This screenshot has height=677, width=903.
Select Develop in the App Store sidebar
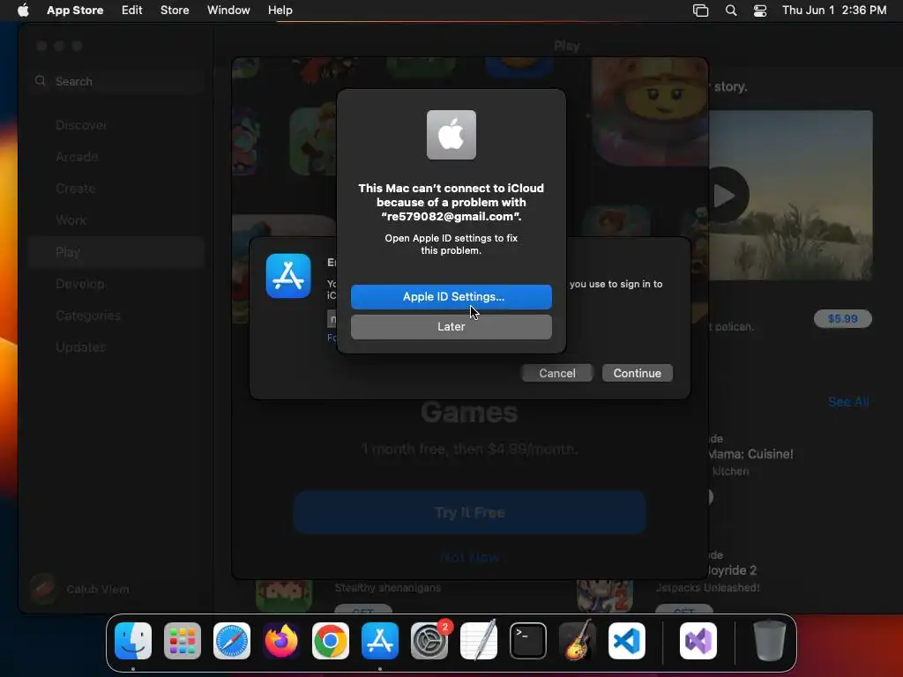116,284
